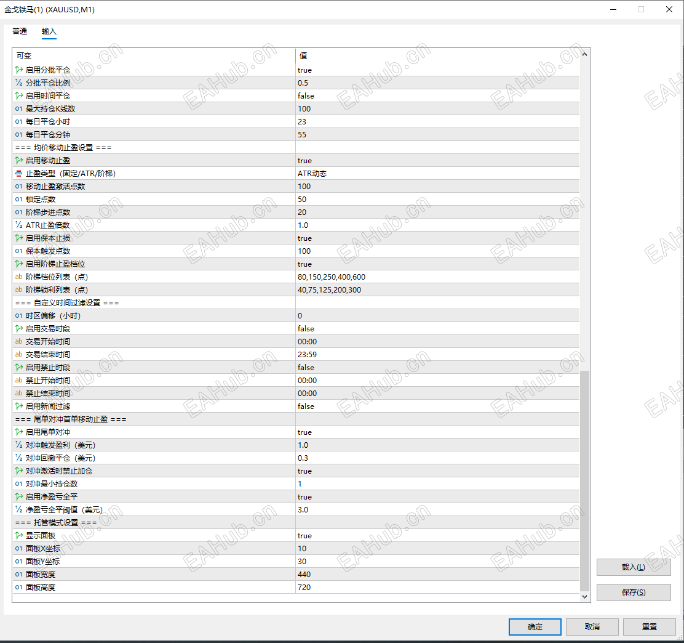Click the 重置 button

coord(649,627)
